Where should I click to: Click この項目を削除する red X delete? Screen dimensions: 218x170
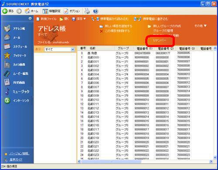tap(115, 31)
